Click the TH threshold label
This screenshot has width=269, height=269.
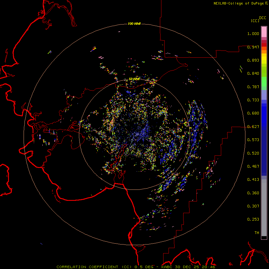257,233
